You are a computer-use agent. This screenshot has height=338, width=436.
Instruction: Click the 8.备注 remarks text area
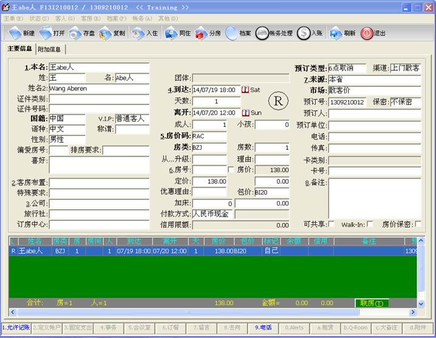pyautogui.click(x=375, y=198)
